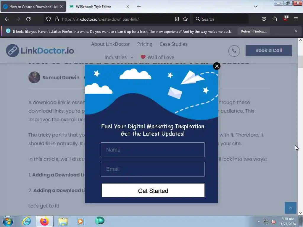This screenshot has height=227, width=303.
Task: Open Samuel Darwin author profile
Action: (x=61, y=77)
